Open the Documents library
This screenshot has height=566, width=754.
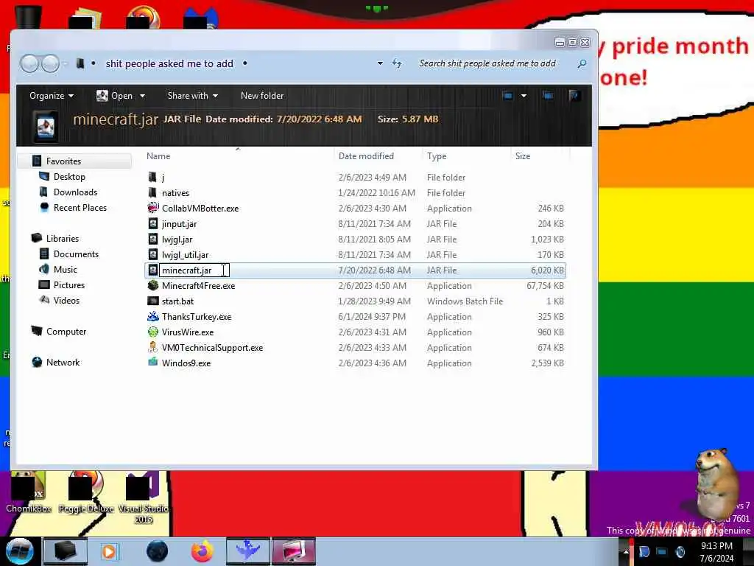click(x=76, y=254)
